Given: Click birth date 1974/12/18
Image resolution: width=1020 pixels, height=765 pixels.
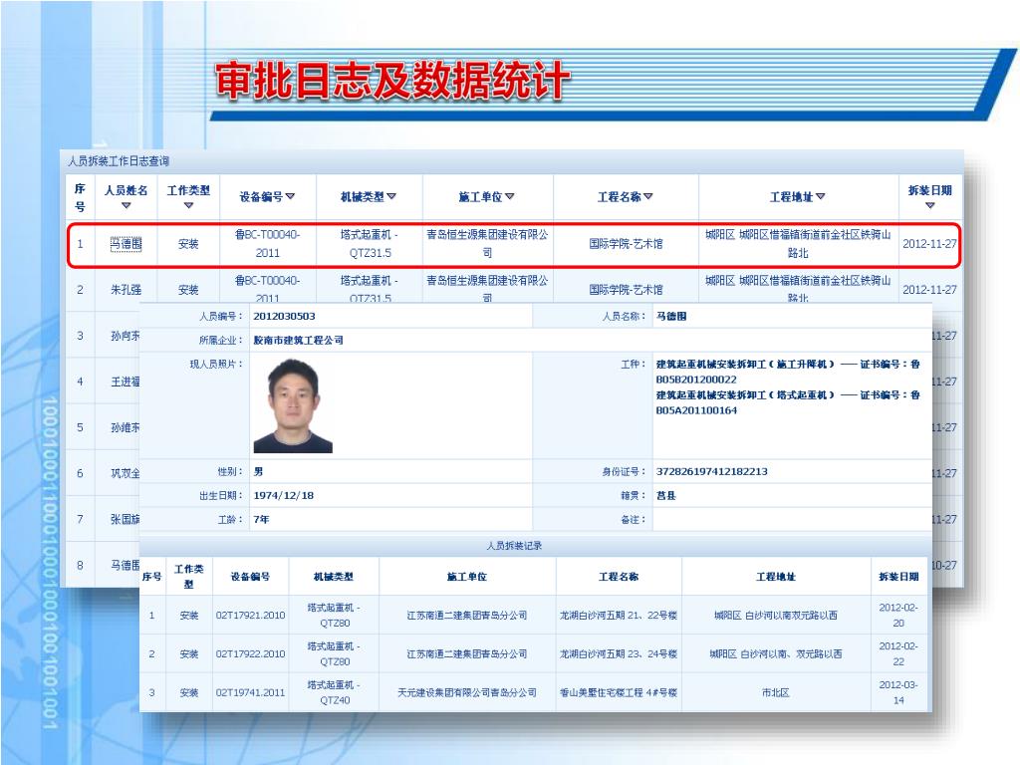Looking at the screenshot, I should point(284,496).
